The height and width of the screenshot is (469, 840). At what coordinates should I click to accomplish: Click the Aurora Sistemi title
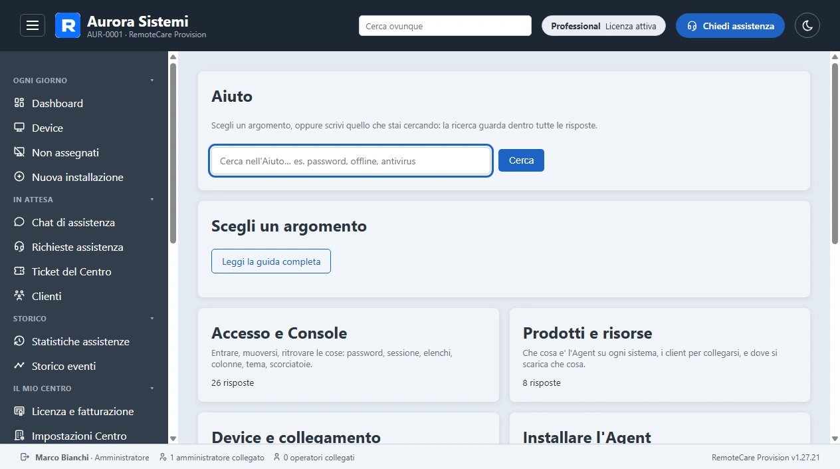coord(138,21)
